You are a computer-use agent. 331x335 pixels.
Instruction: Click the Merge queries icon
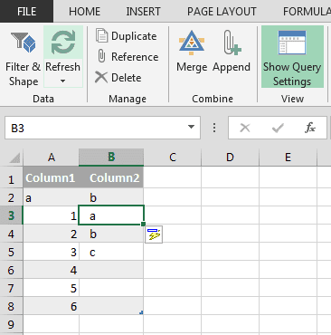coord(192,43)
